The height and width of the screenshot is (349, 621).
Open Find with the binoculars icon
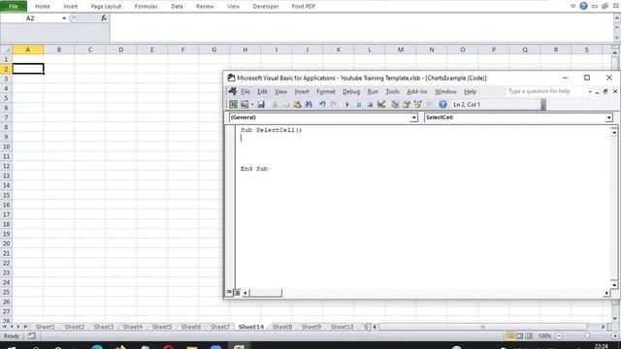tap(309, 105)
